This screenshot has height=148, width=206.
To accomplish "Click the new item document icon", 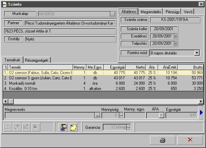I will [x=7, y=127].
